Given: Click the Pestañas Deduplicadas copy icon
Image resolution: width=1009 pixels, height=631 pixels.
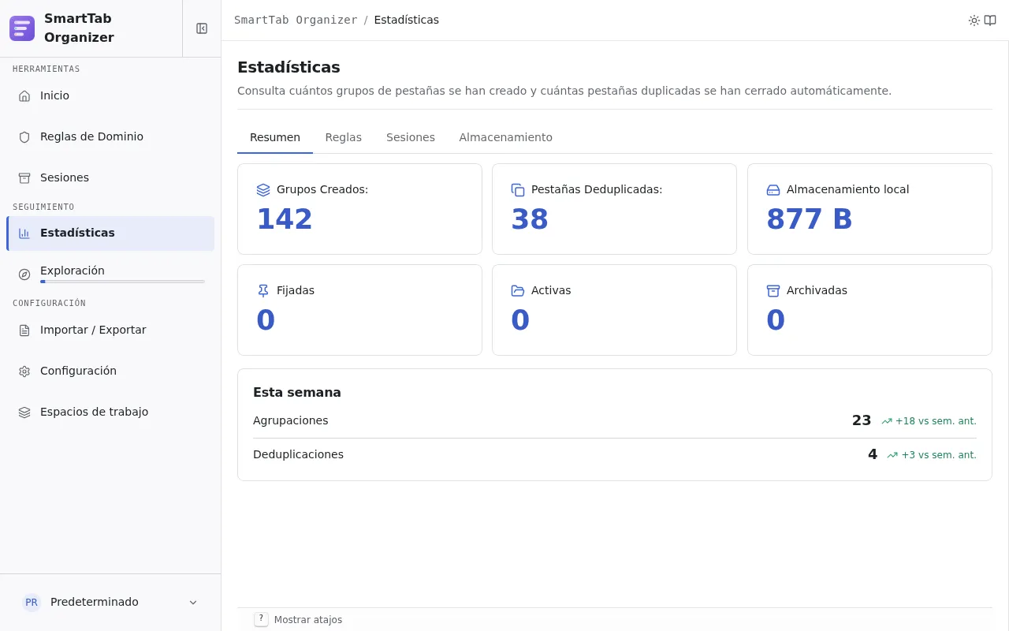Looking at the screenshot, I should click(518, 189).
